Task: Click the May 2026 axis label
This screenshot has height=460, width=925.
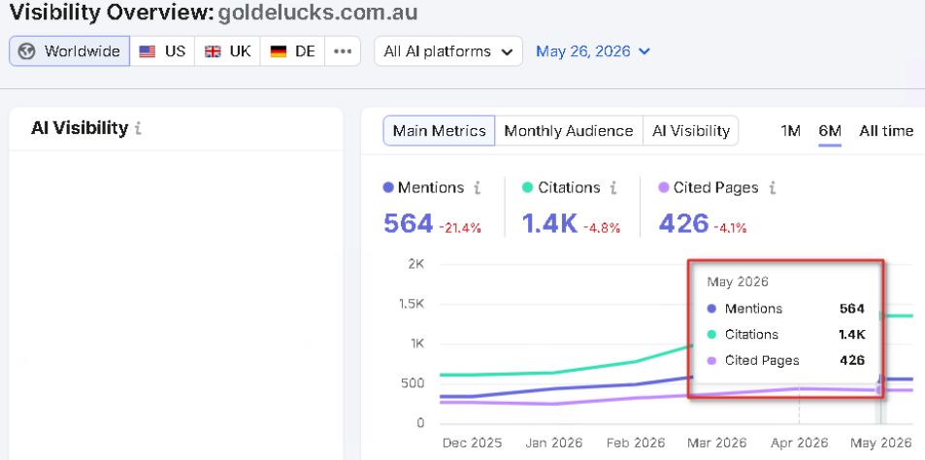Action: tap(880, 443)
